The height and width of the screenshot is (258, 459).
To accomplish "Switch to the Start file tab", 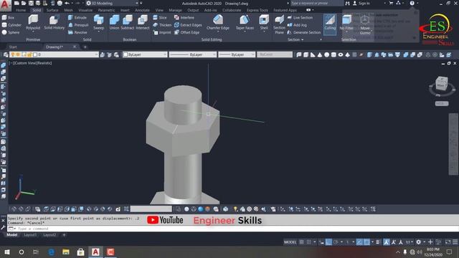I will pyautogui.click(x=13, y=47).
